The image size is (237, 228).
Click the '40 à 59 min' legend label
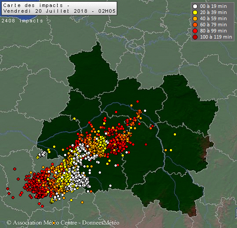213,18
